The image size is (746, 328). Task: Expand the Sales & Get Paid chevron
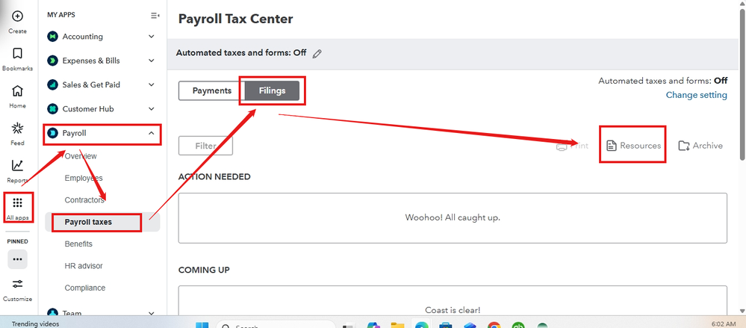152,84
